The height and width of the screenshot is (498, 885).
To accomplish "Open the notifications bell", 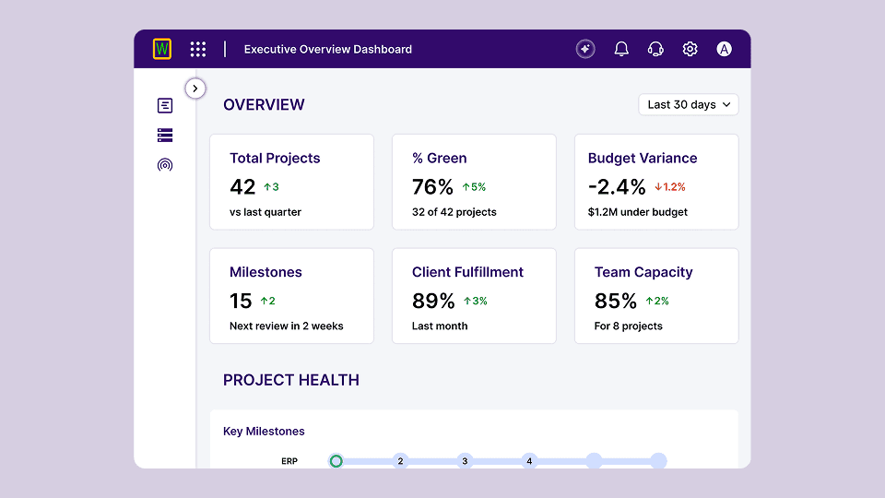I will click(x=621, y=49).
